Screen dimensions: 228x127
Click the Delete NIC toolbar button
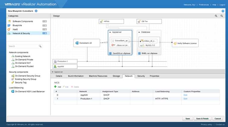click(75, 87)
